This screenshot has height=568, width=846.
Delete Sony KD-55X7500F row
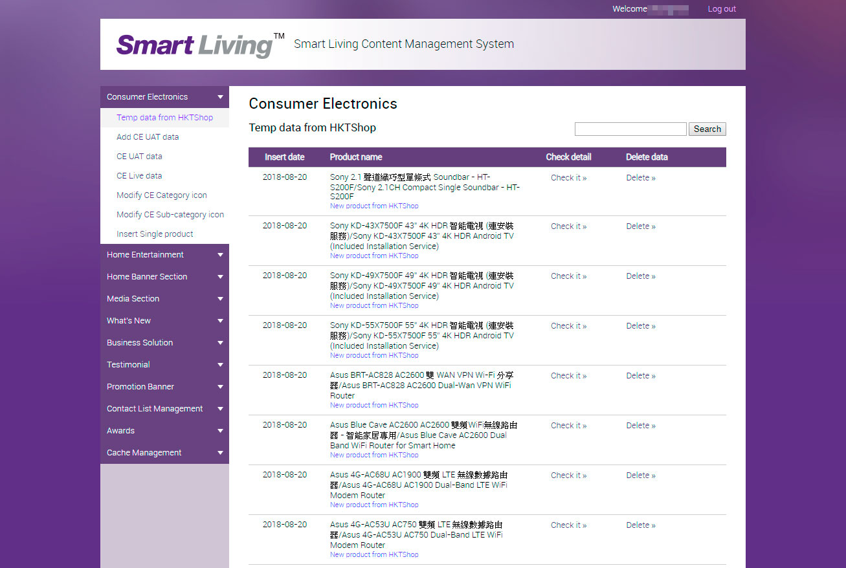(641, 326)
